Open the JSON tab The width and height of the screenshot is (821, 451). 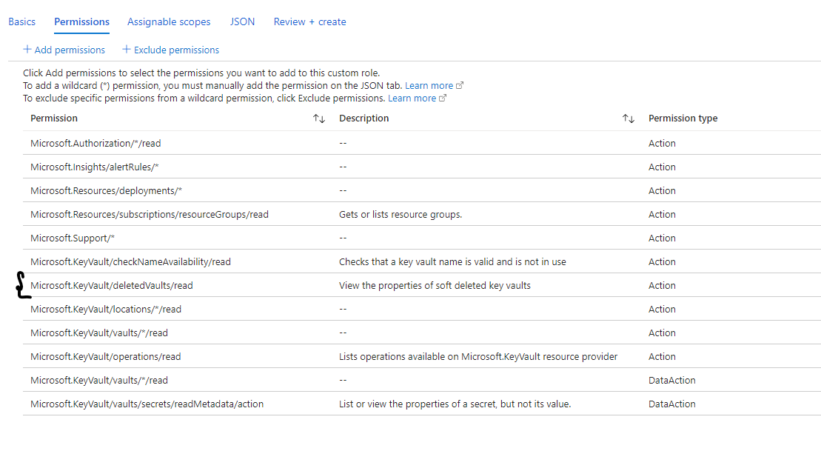click(242, 21)
